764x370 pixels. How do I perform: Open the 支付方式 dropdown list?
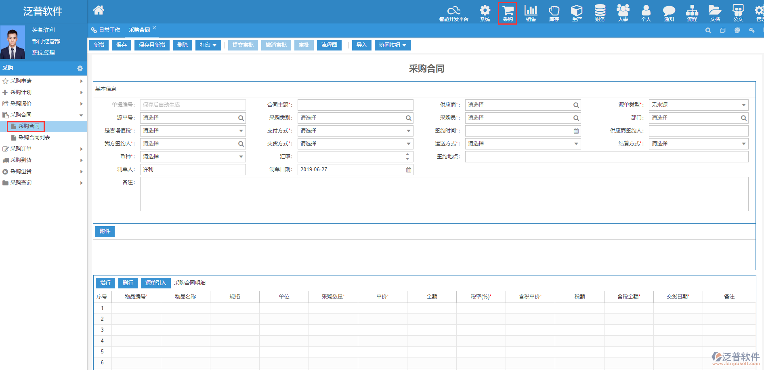point(408,131)
